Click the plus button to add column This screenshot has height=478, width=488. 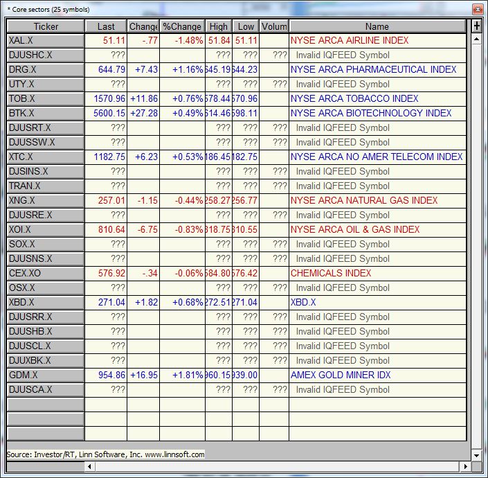pos(476,26)
